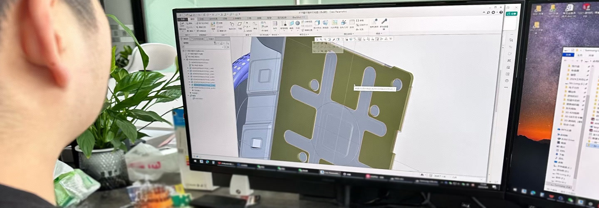Click the Windows Start button on taskbar
This screenshot has height=208, width=599.
[x=195, y=160]
